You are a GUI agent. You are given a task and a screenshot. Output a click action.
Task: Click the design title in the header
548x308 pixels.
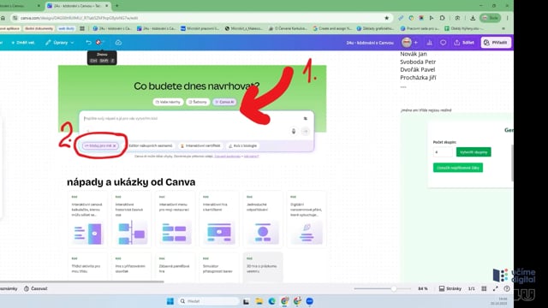(x=370, y=43)
